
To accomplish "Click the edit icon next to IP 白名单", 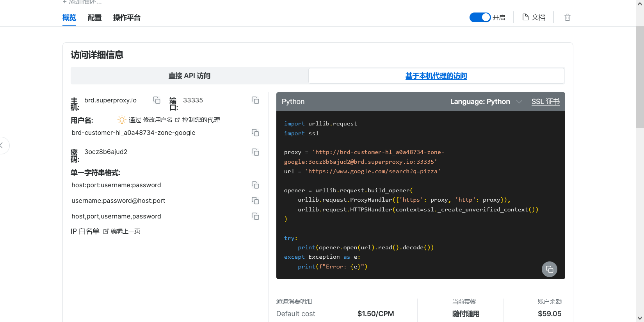I will point(105,231).
